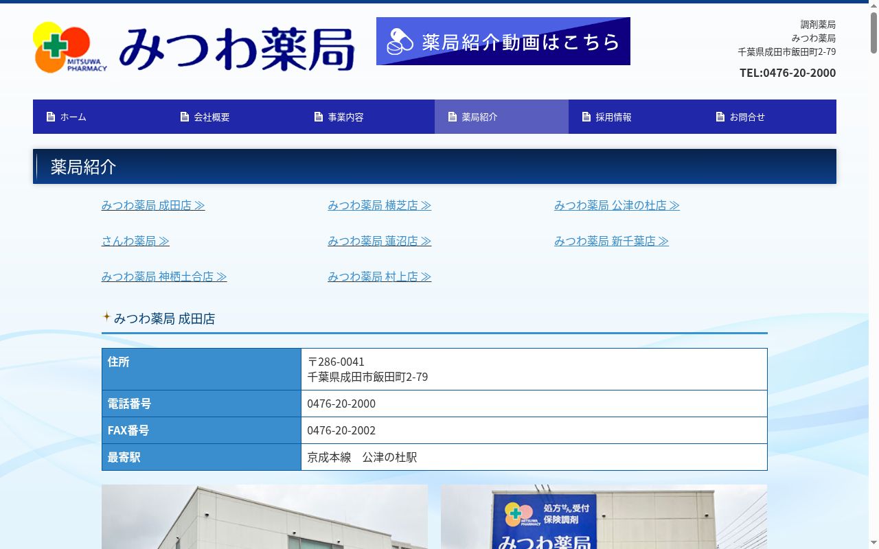Select the 採用情報 navigation item
The width and height of the screenshot is (879, 549).
click(635, 117)
